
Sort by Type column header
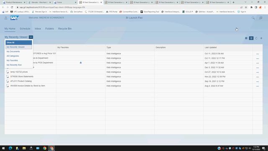(x=108, y=47)
